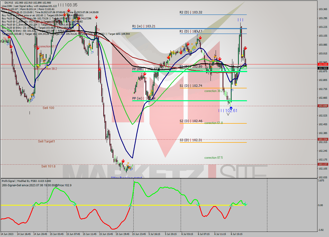Screen dimensions: 329x237
Task: Click the Sell 161.8 level label
Action: pyautogui.click(x=48, y=166)
